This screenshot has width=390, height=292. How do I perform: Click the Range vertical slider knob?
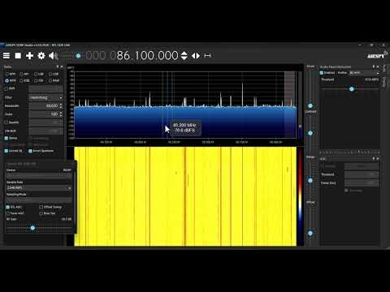coord(310,180)
